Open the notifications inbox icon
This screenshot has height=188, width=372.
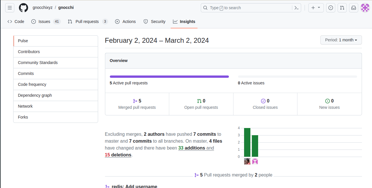[354, 8]
